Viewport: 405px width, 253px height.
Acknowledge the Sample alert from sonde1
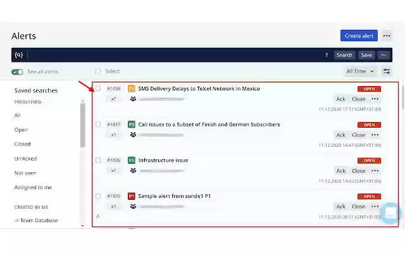coord(340,207)
